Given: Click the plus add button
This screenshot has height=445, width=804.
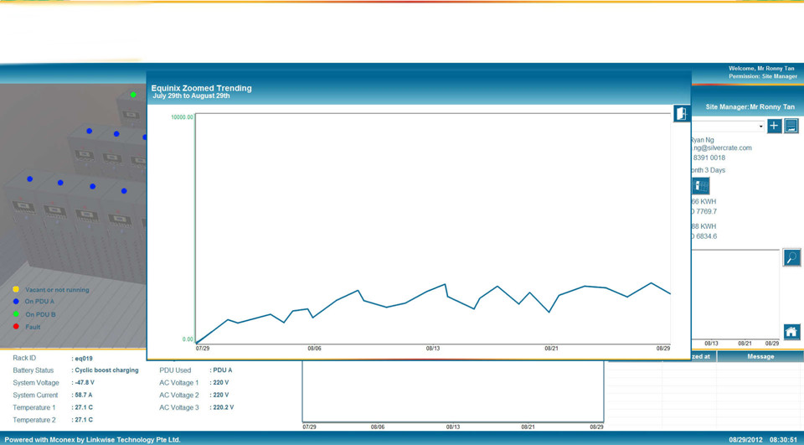Looking at the screenshot, I should pyautogui.click(x=774, y=126).
